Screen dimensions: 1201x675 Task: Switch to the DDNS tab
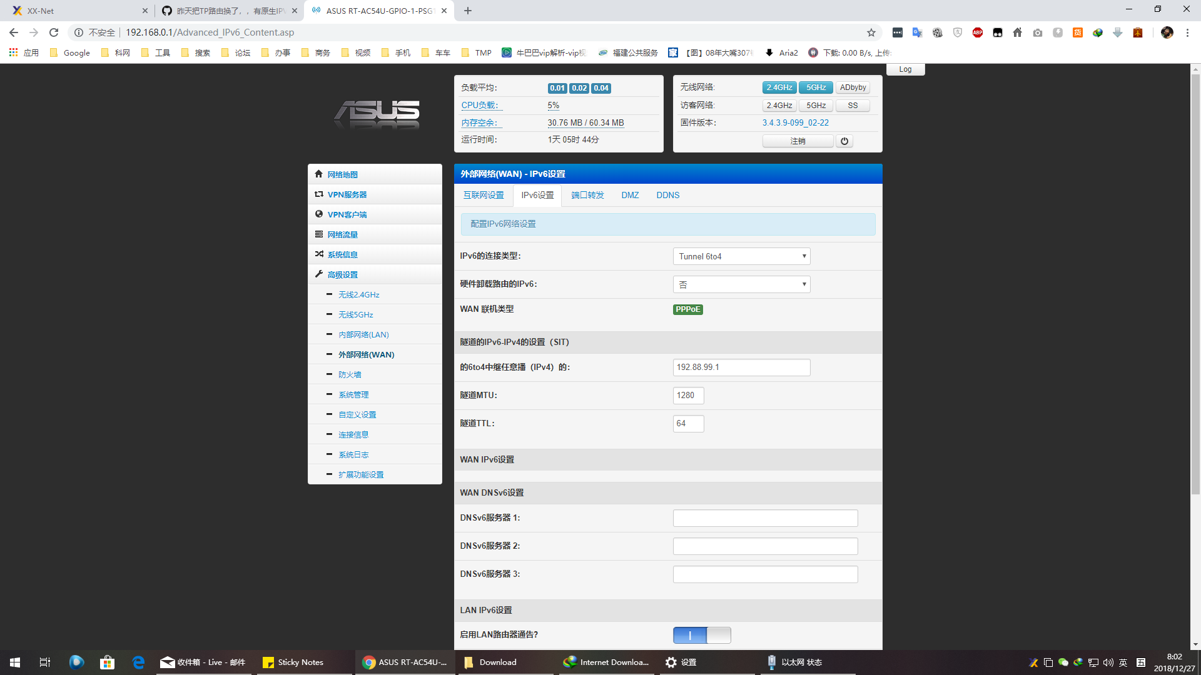click(x=667, y=195)
